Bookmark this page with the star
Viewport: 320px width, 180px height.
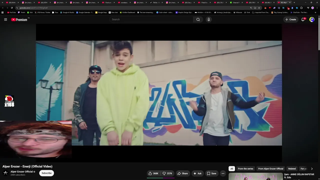(259, 8)
